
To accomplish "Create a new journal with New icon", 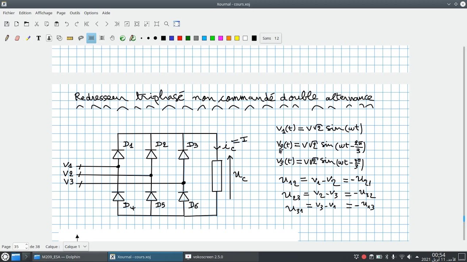I will tap(16, 24).
